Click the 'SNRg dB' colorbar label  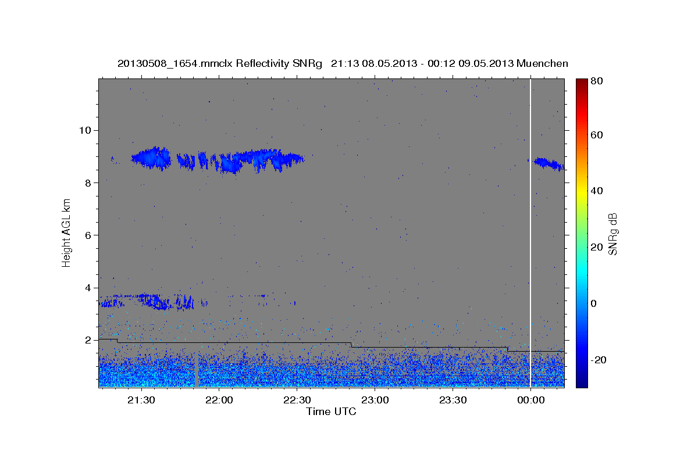point(612,233)
